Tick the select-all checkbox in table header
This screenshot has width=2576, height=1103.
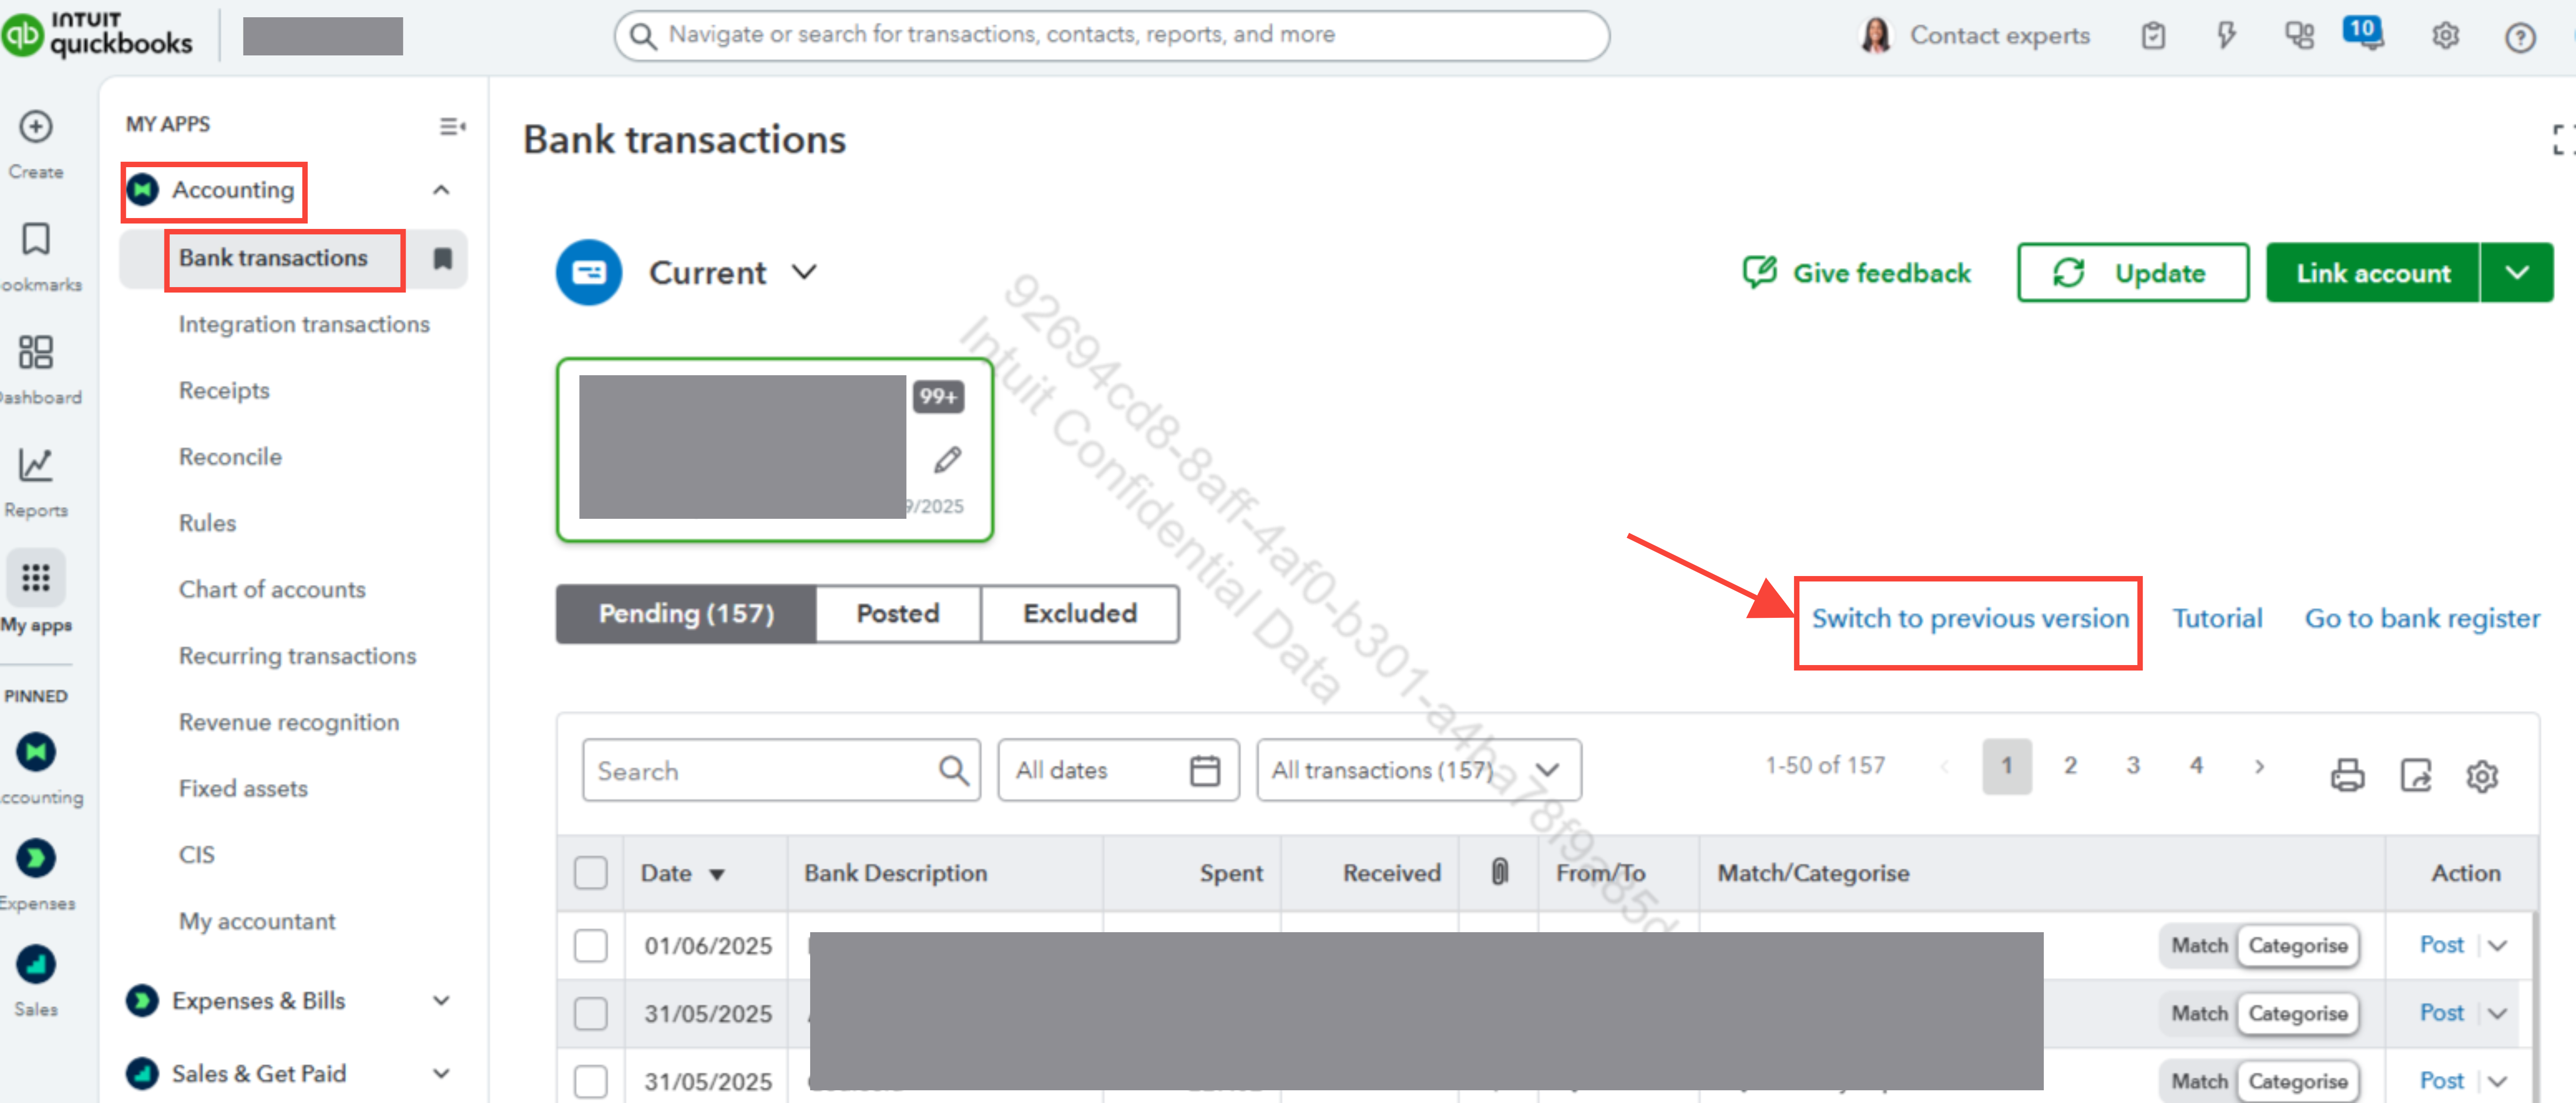590,872
